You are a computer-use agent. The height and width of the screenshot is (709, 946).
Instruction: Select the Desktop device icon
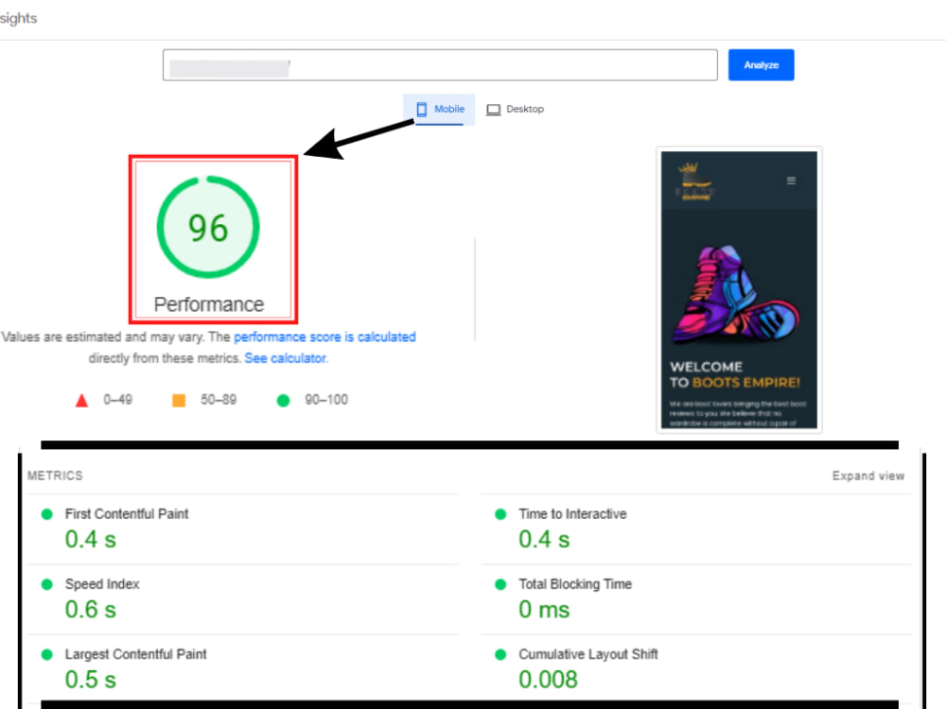[493, 109]
